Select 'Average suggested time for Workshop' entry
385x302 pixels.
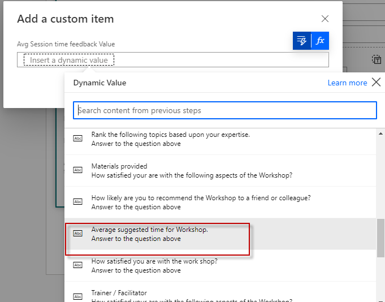[x=150, y=234]
